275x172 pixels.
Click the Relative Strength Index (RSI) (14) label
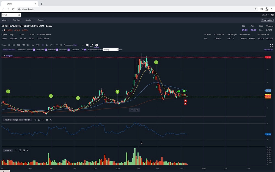(17, 120)
